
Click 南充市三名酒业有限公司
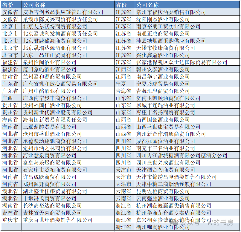click(187, 148)
